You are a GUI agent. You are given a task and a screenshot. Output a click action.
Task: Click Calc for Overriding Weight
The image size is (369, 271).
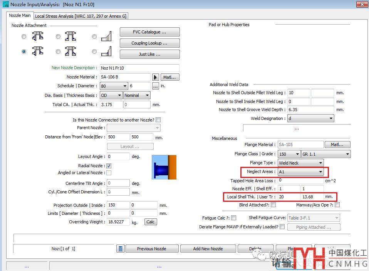tap(151, 222)
